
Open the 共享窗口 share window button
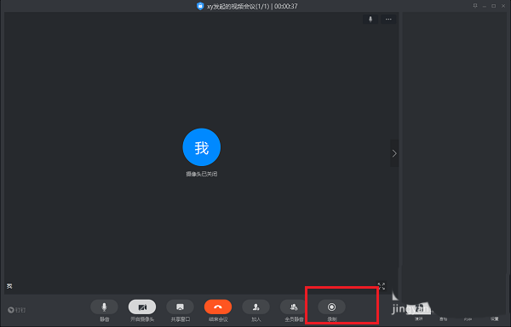click(180, 307)
